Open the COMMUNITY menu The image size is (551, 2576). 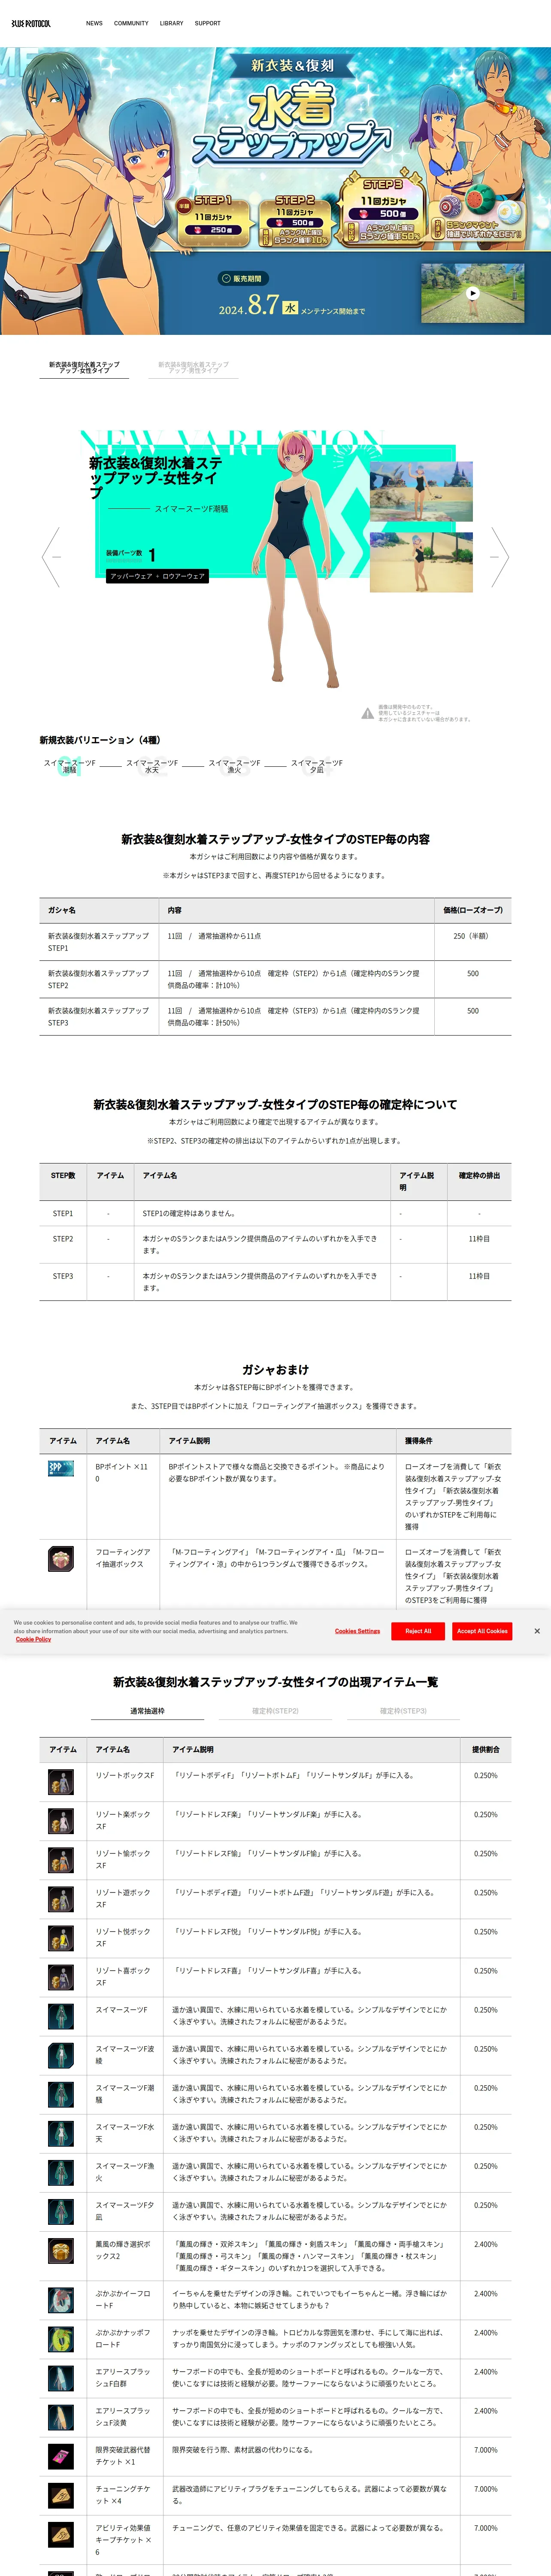click(x=131, y=23)
